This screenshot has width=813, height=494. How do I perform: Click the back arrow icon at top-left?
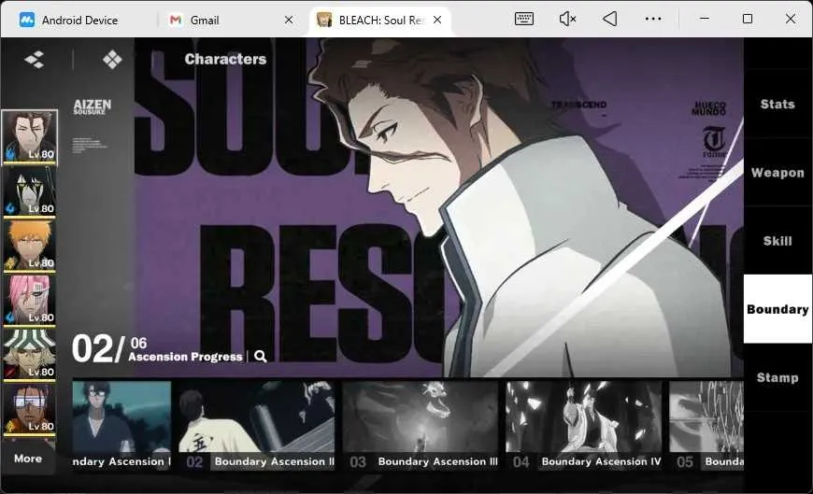click(35, 60)
